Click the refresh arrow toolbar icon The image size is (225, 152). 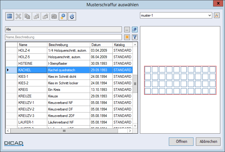point(72,16)
